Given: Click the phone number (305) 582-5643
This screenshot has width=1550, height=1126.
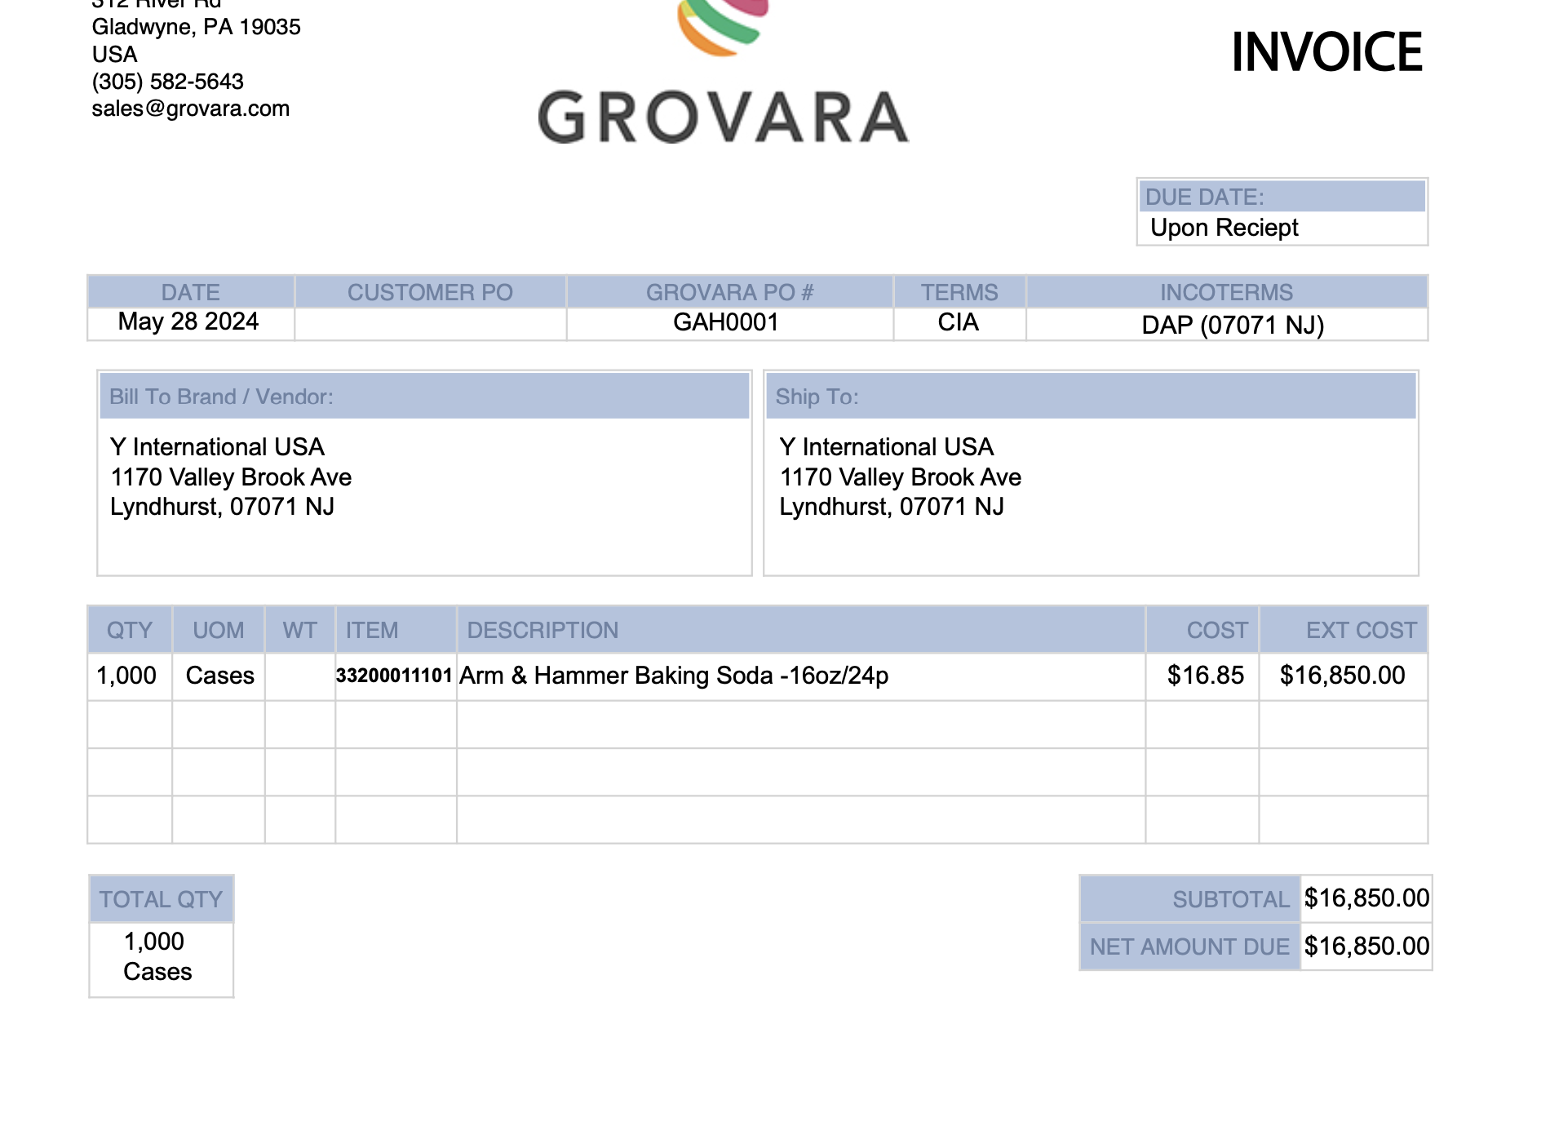Looking at the screenshot, I should (167, 82).
